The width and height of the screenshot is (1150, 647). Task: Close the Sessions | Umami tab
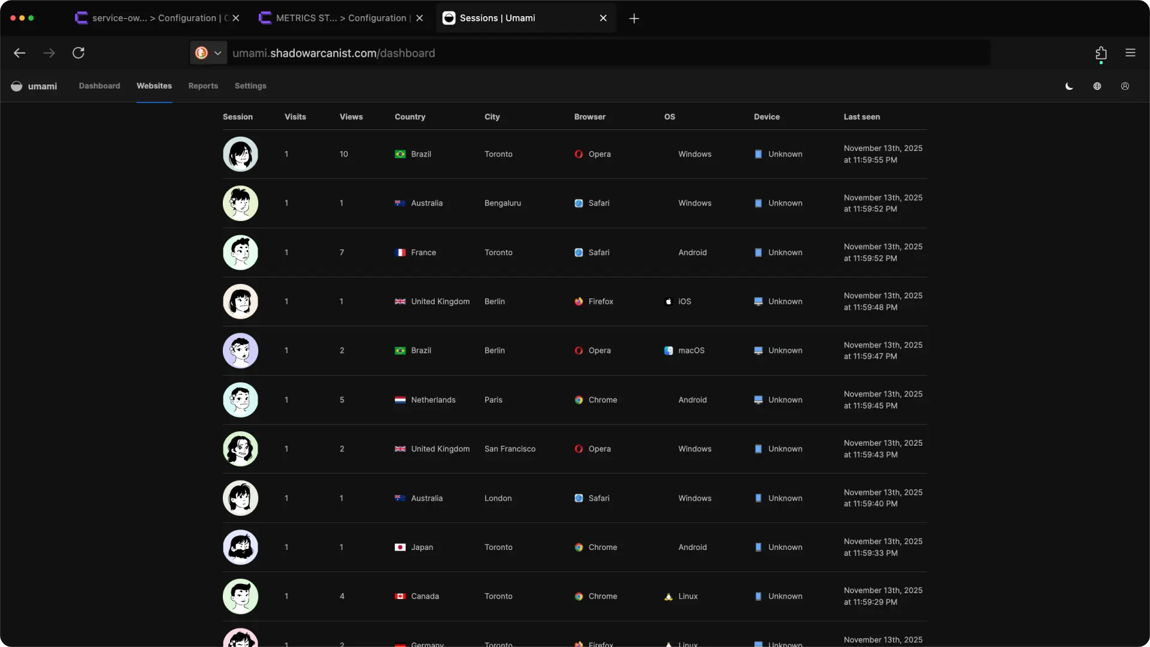[603, 18]
